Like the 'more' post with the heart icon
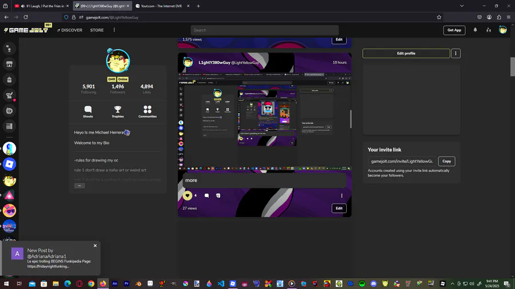The height and width of the screenshot is (289, 515). click(x=188, y=195)
